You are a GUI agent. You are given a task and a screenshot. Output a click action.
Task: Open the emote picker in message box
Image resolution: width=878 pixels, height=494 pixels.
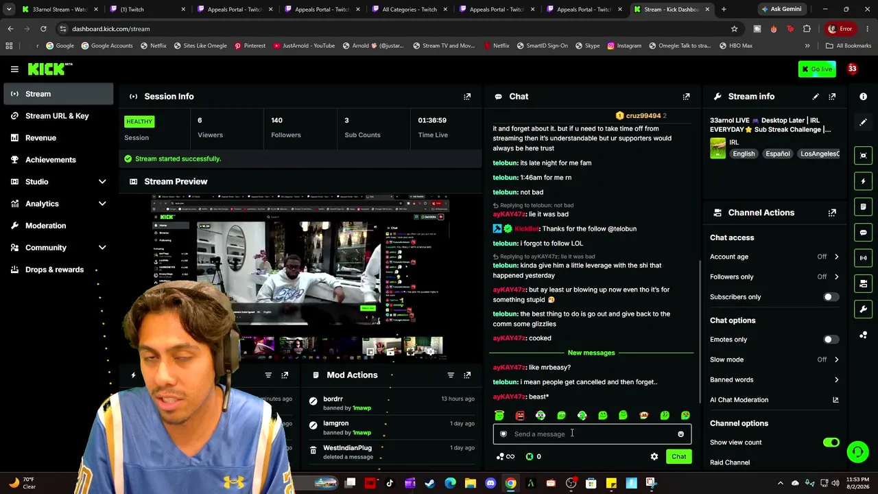(680, 434)
